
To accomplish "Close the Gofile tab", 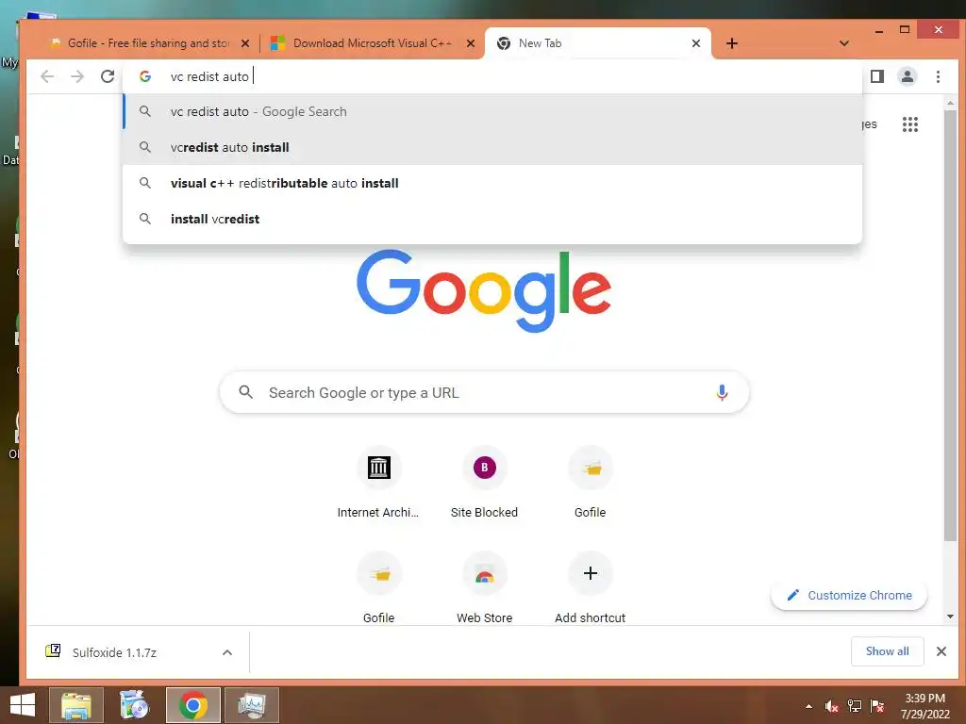I will 245,43.
